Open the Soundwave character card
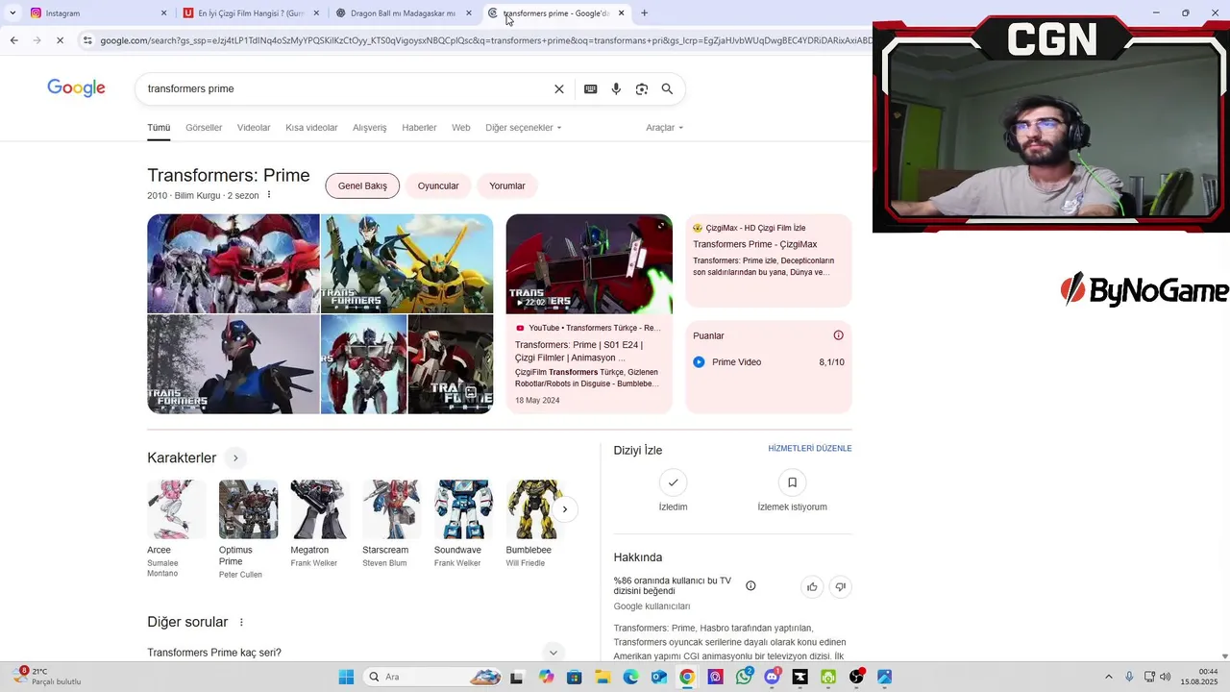The image size is (1230, 692). (x=463, y=524)
